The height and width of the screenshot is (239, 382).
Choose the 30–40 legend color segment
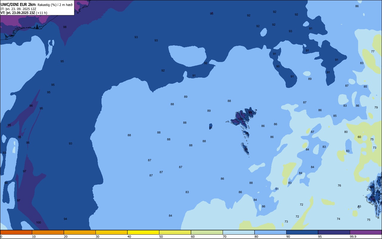pos(111,232)
